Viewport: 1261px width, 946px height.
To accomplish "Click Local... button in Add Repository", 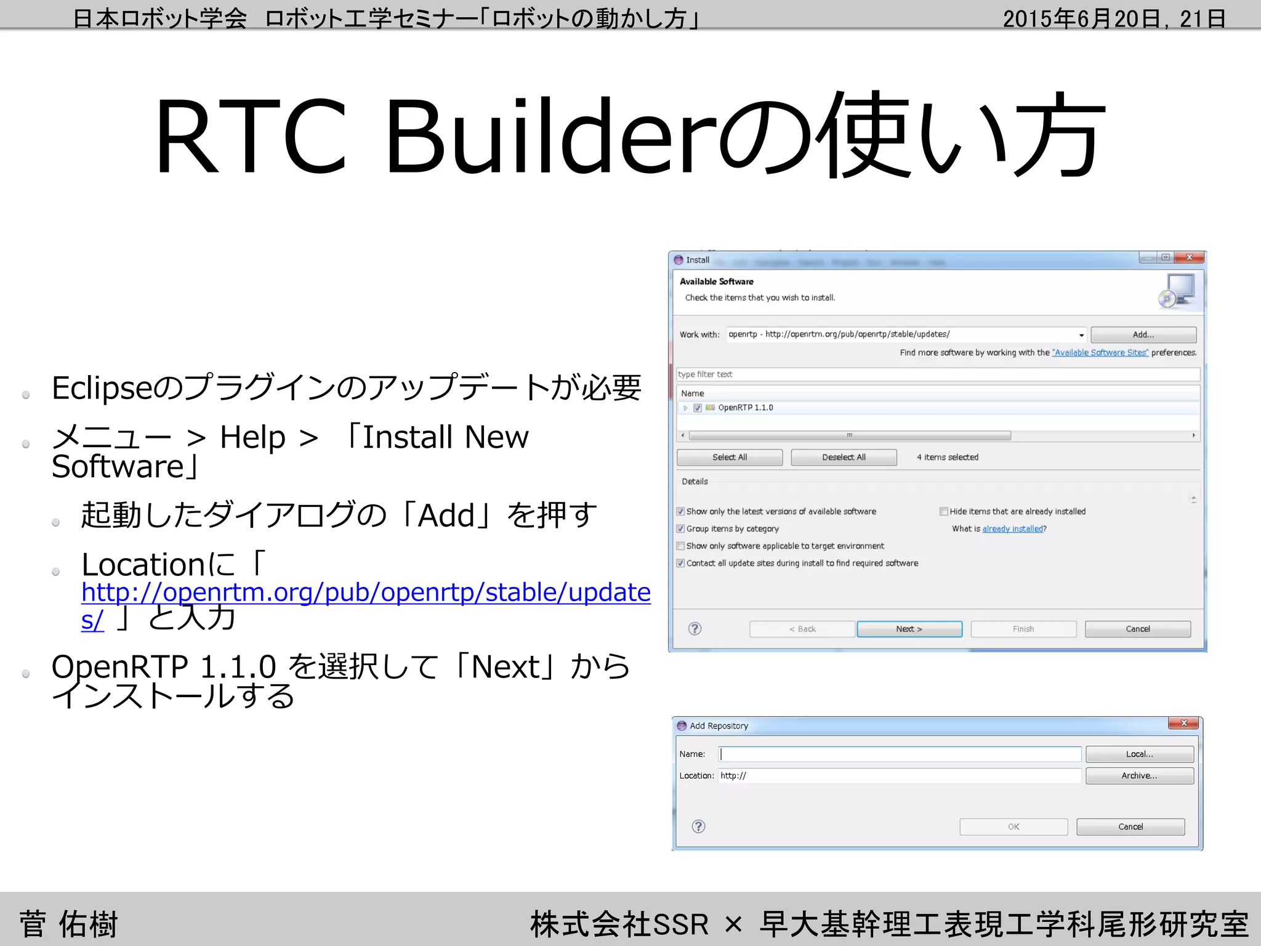I will [x=1140, y=754].
